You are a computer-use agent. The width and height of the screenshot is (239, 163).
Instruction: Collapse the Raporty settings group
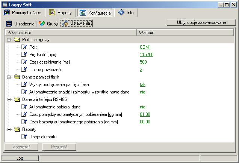point(9,129)
